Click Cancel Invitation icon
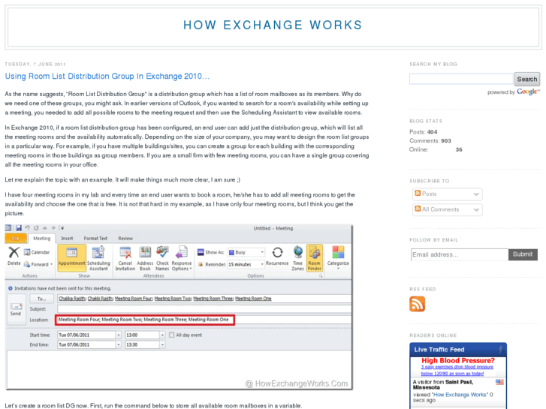This screenshot has height=409, width=546. tap(125, 258)
